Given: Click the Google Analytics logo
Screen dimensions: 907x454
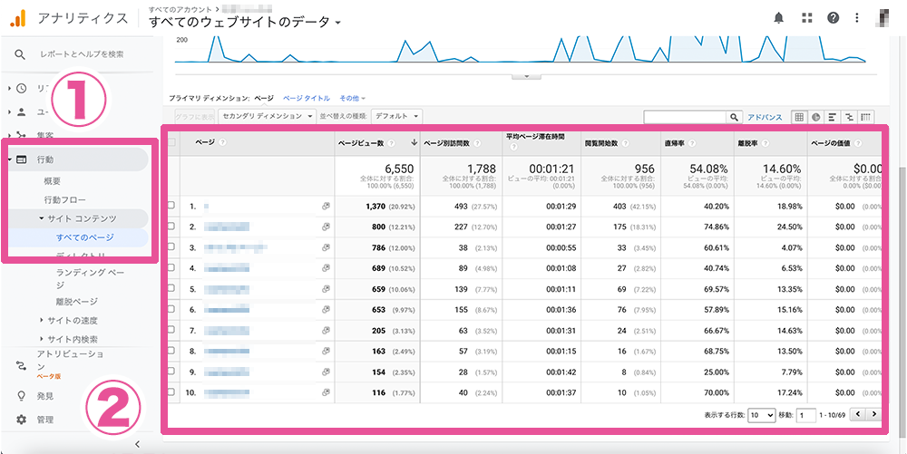Looking at the screenshot, I should click(18, 18).
